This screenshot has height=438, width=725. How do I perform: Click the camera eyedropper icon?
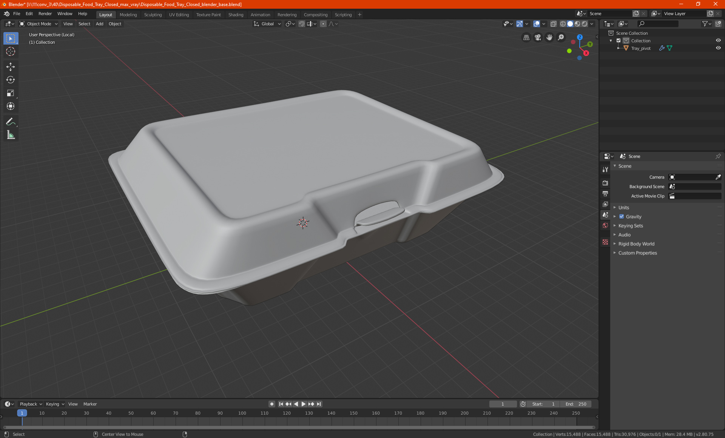[718, 177]
